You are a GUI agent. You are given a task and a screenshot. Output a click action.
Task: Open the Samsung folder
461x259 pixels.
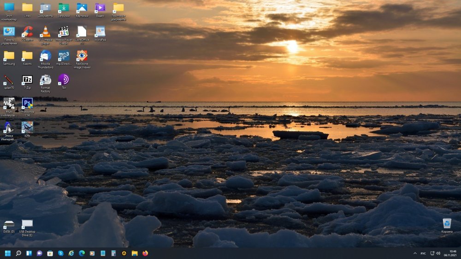click(9, 58)
